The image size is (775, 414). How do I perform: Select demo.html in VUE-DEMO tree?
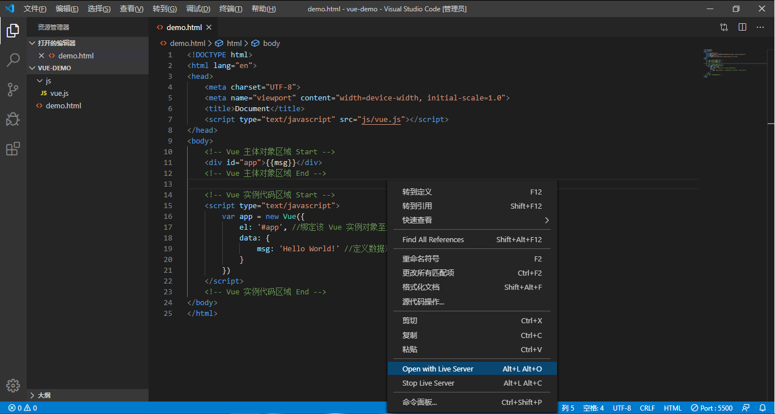pos(88,105)
